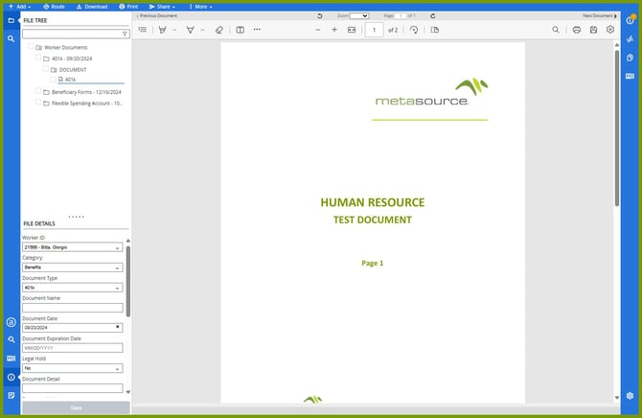Go to Next Document
The image size is (642, 418).
click(600, 16)
